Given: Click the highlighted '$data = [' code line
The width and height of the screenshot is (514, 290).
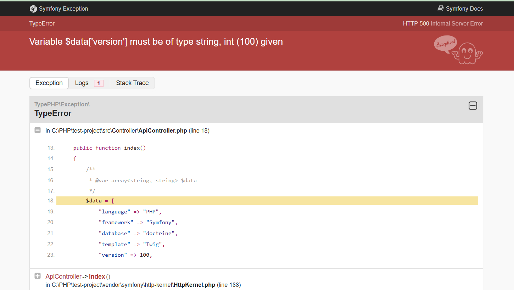Looking at the screenshot, I should (x=267, y=201).
